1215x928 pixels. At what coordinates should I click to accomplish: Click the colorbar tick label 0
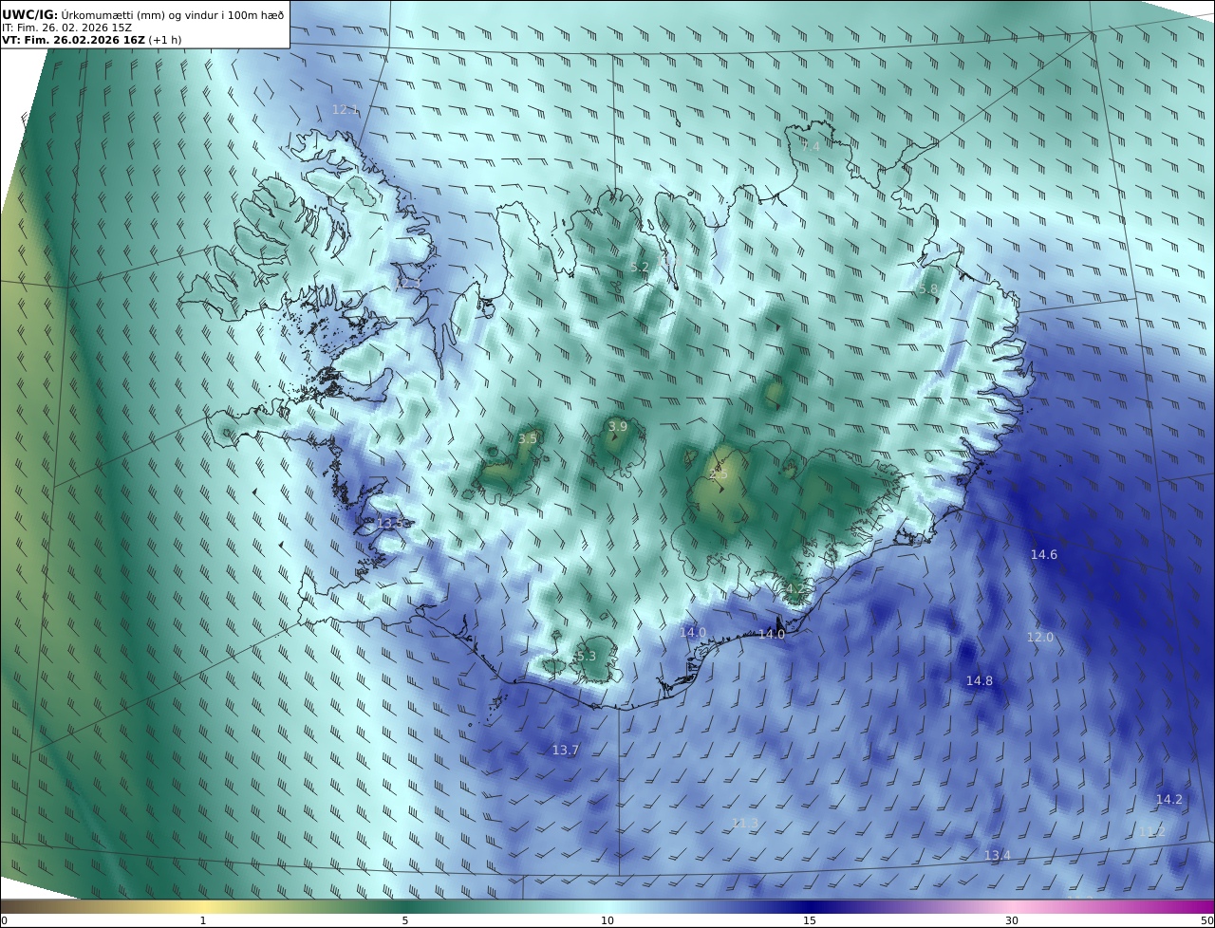(4, 920)
